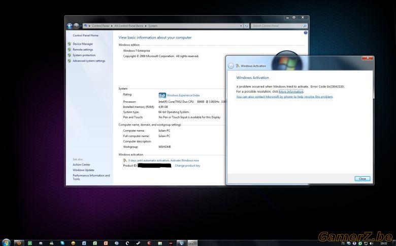Open Firefox from the taskbar

19,243
